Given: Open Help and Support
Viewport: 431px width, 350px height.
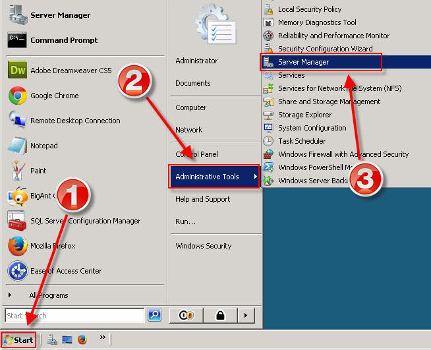Looking at the screenshot, I should point(202,199).
